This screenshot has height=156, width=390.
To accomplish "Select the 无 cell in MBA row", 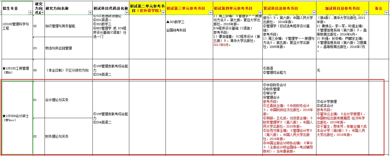I will point(343,70).
